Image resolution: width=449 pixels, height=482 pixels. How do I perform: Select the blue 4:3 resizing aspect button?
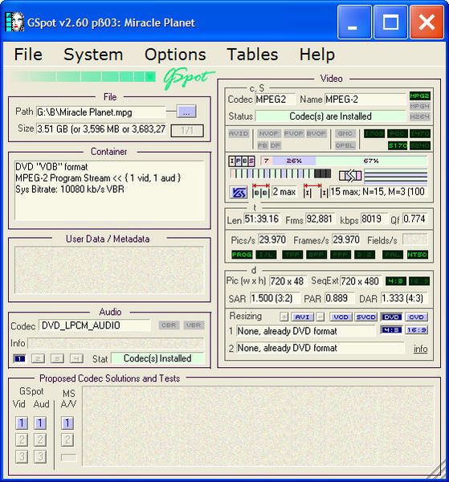click(391, 330)
